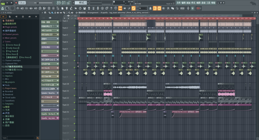Open the 工具 menu
The height and width of the screenshot is (140, 259).
[208, 3]
